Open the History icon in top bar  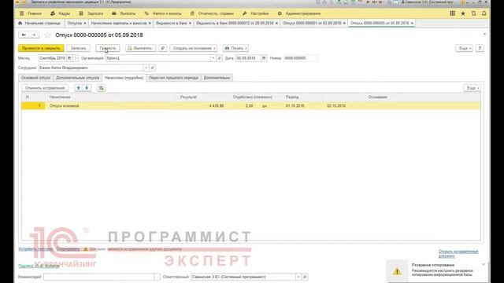tap(473, 13)
